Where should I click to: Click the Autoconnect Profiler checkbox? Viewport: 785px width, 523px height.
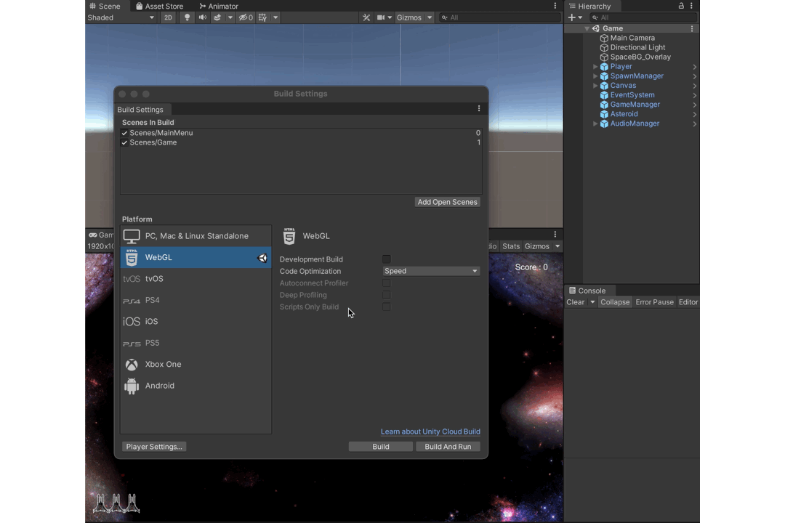[387, 283]
